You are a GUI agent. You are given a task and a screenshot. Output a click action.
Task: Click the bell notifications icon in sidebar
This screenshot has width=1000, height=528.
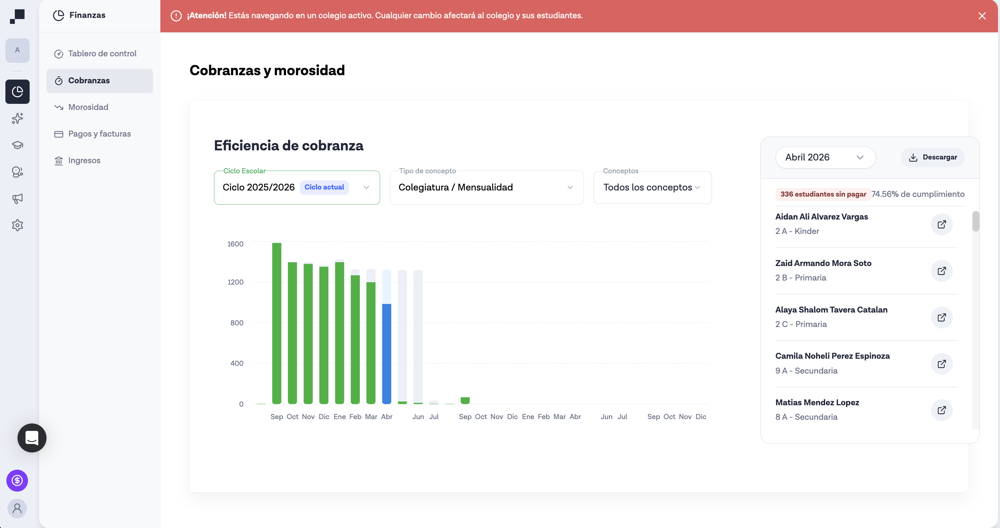pos(18,172)
